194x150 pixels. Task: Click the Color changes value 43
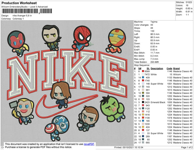pos(152,25)
